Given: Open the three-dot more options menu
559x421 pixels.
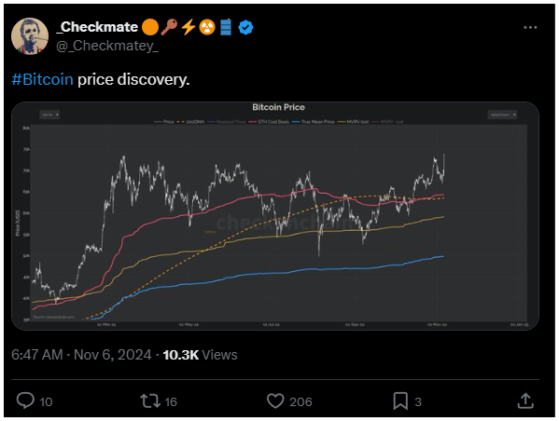Looking at the screenshot, I should (530, 27).
